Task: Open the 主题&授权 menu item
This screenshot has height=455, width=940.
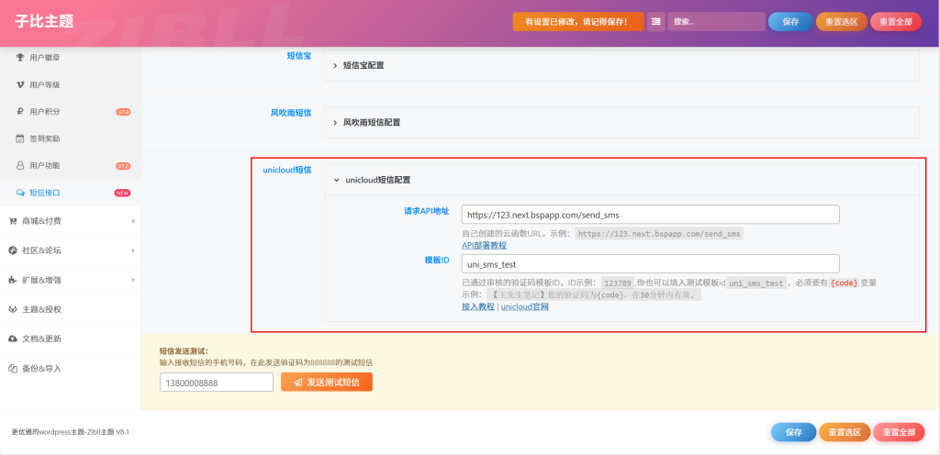Action: (x=41, y=309)
